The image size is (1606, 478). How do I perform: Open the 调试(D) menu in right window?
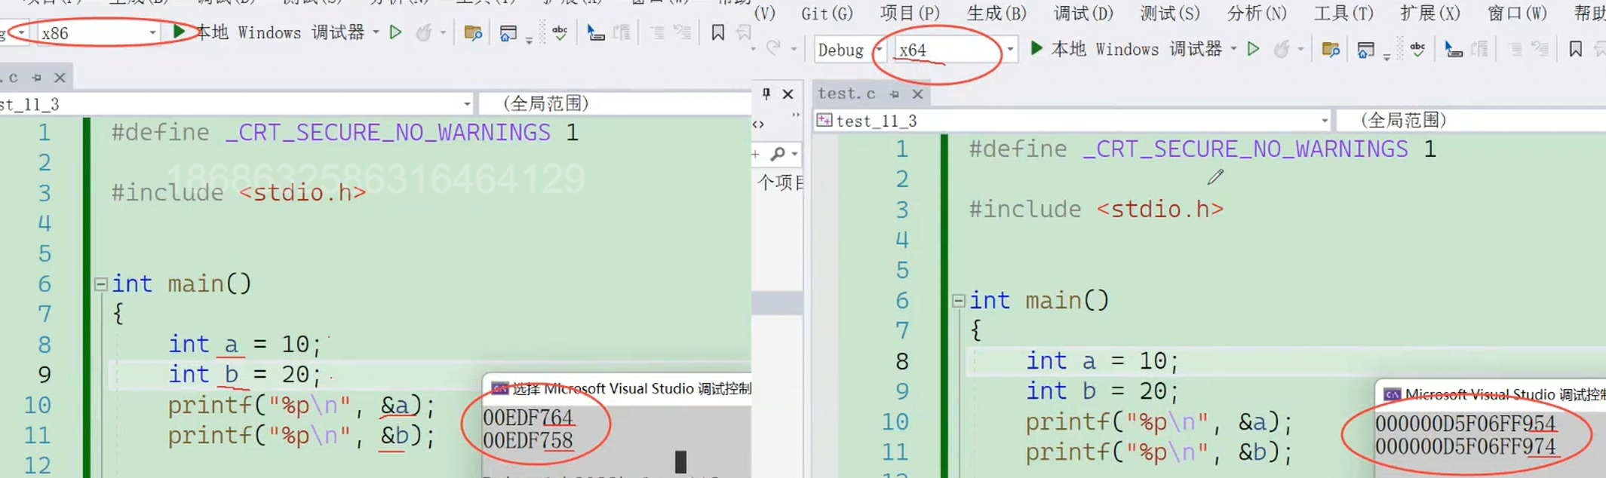(x=1083, y=13)
